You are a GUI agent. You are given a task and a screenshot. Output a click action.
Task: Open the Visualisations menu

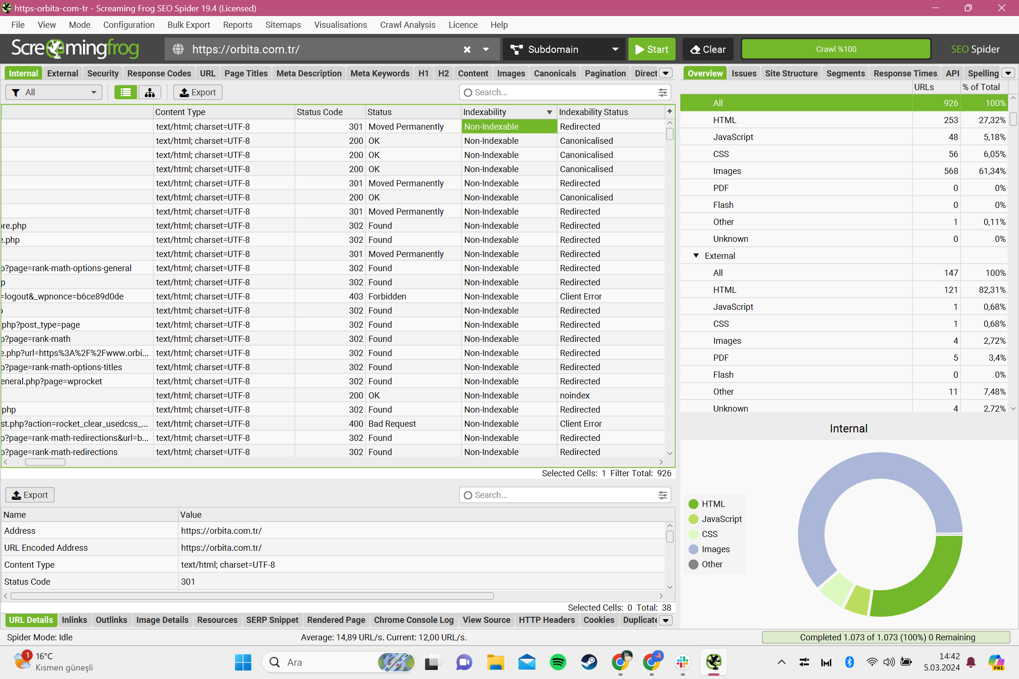tap(341, 25)
